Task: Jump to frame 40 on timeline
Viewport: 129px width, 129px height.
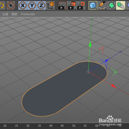Action: (51, 126)
